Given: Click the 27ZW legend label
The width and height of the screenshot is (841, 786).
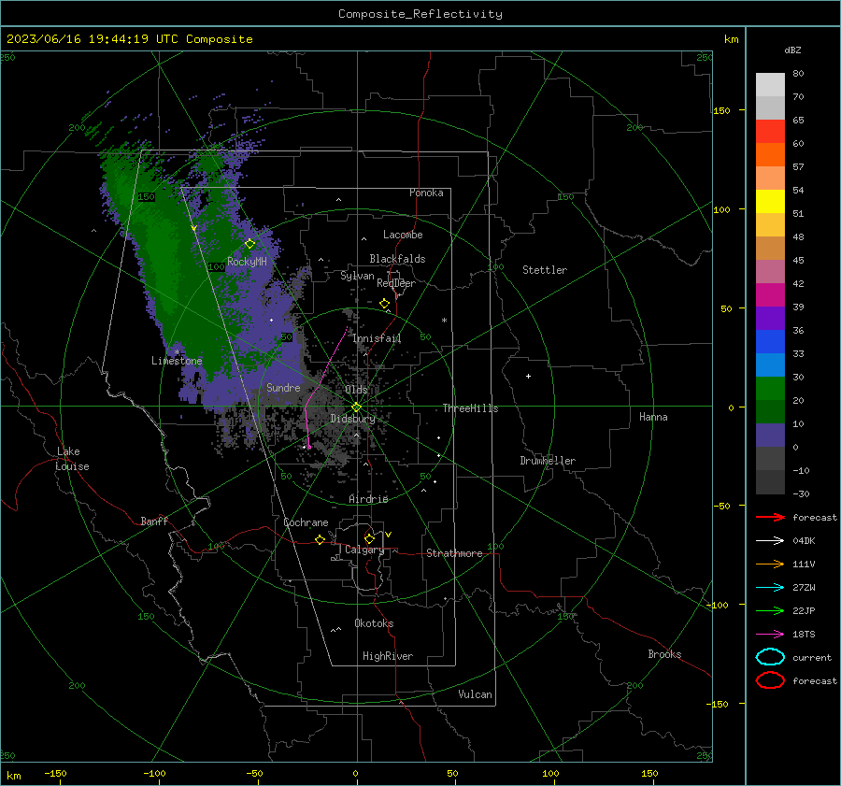Looking at the screenshot, I should (x=804, y=588).
